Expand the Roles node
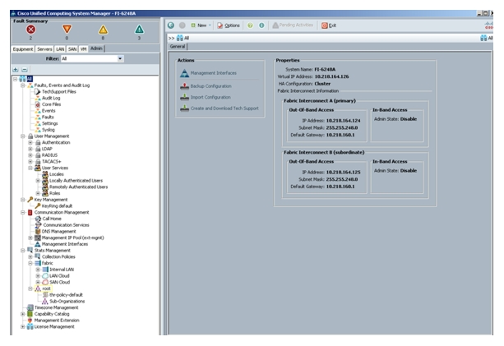Viewport: 504px width, 346px height. pos(38,193)
